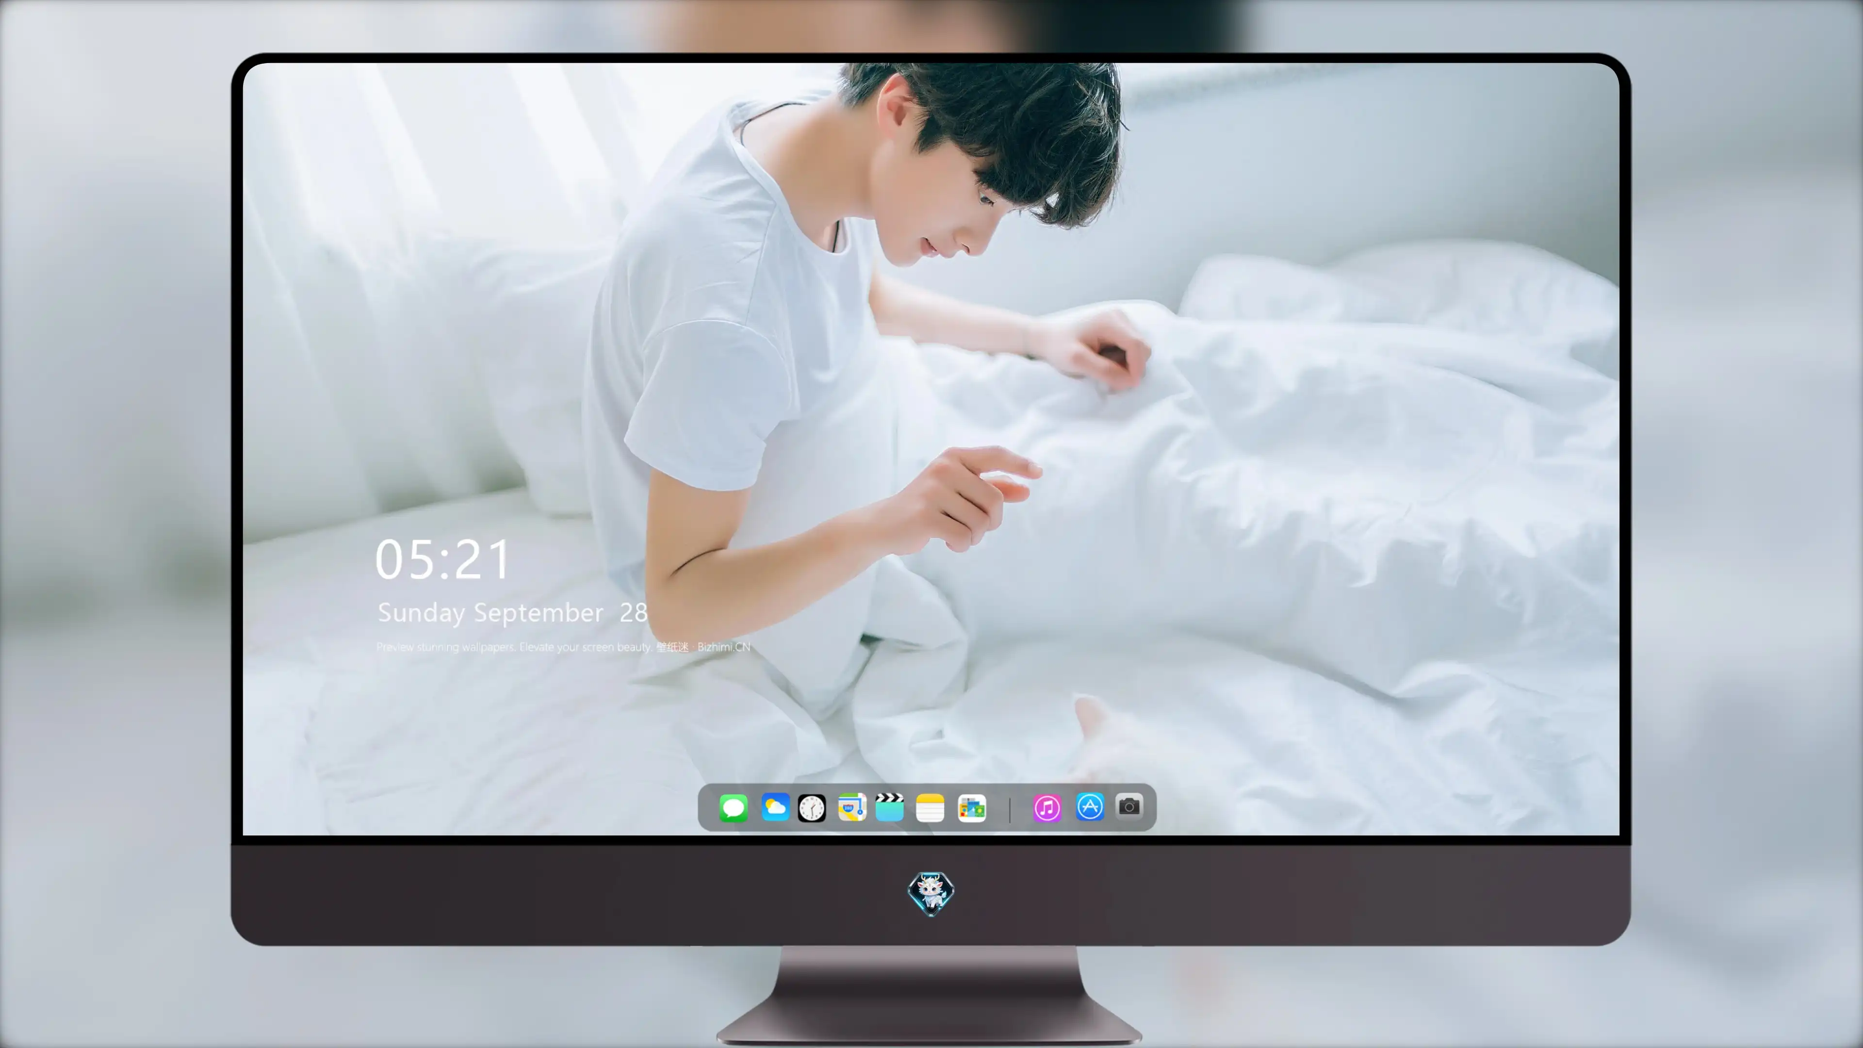Open the photo collage gallery app icon
This screenshot has height=1048, width=1863.
coord(972,808)
